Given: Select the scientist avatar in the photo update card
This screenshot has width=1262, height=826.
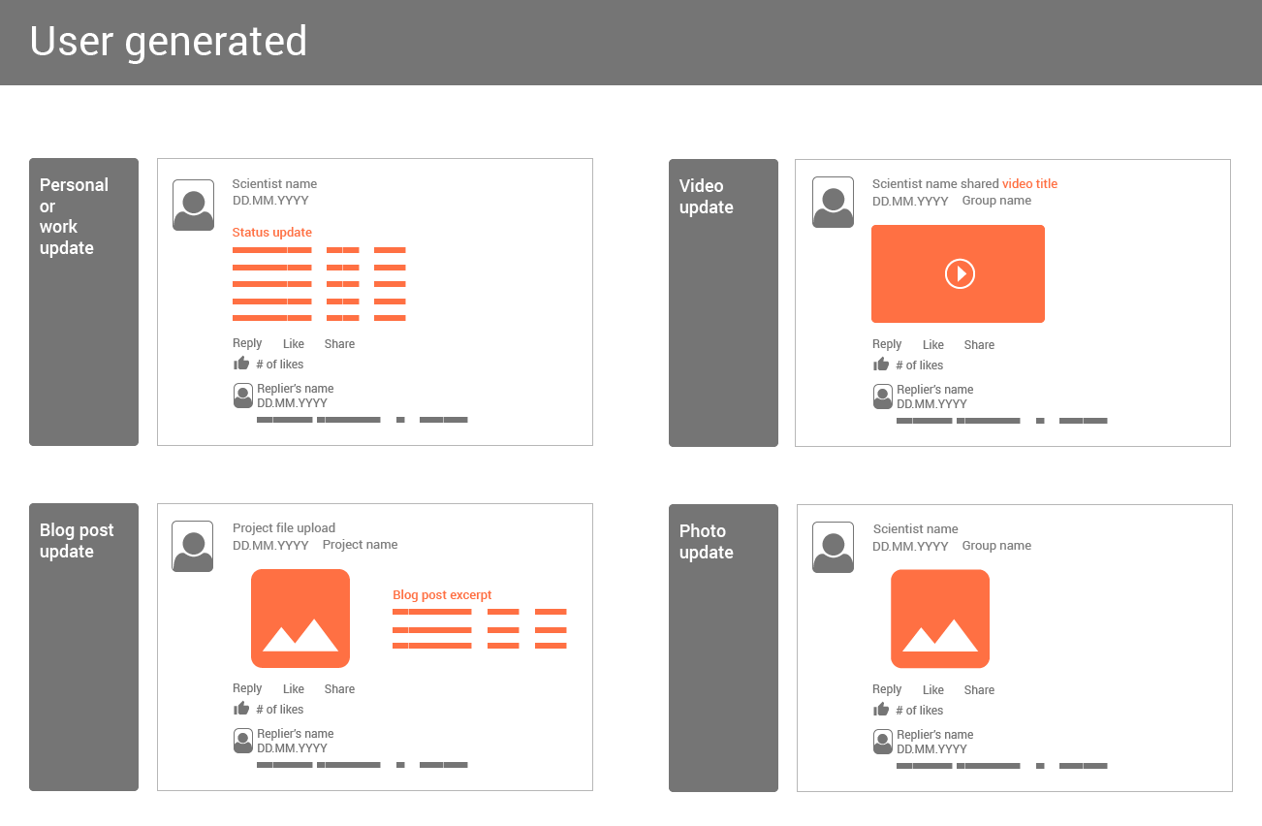Looking at the screenshot, I should (x=833, y=547).
